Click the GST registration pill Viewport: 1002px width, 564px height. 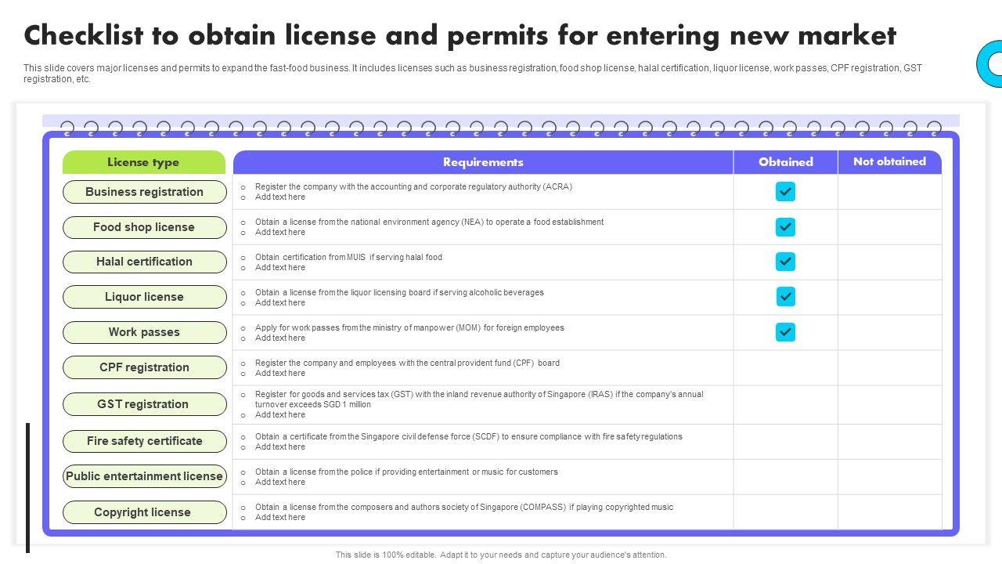click(144, 404)
